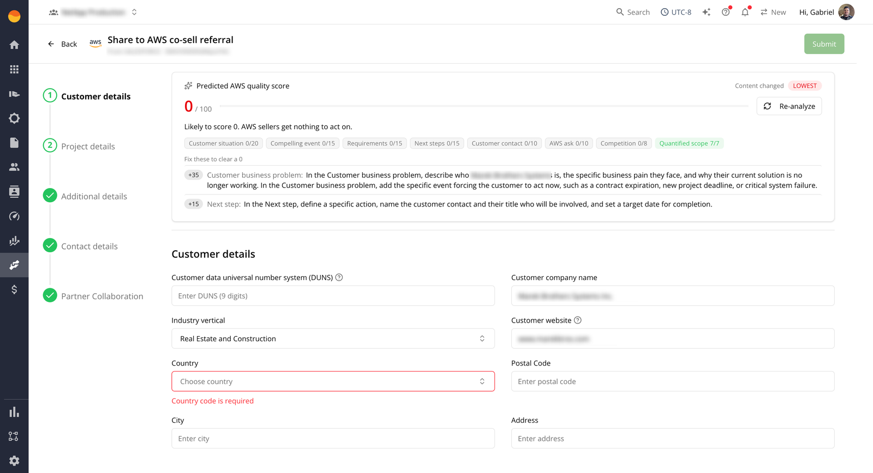Click the Enter city field
873x473 pixels.
(x=333, y=439)
